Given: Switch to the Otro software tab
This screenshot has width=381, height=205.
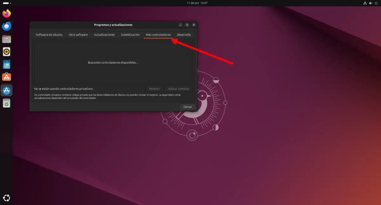Looking at the screenshot, I should tap(78, 35).
